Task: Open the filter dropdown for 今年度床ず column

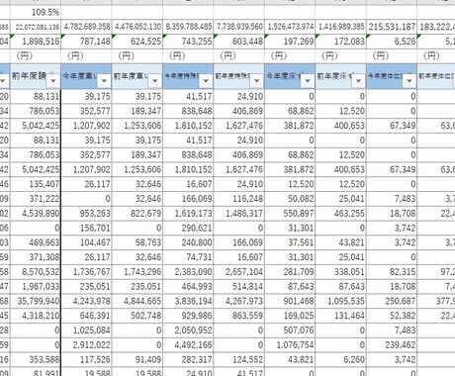Action: (308, 81)
